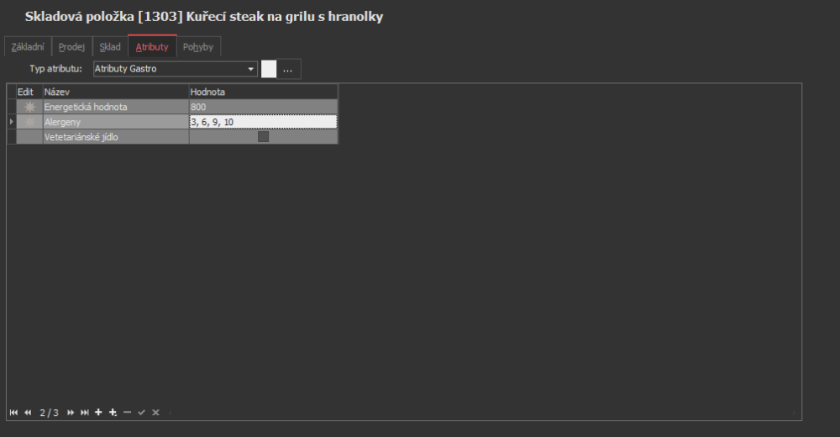840x437 pixels.
Task: Open the Prodej tab
Action: point(71,47)
